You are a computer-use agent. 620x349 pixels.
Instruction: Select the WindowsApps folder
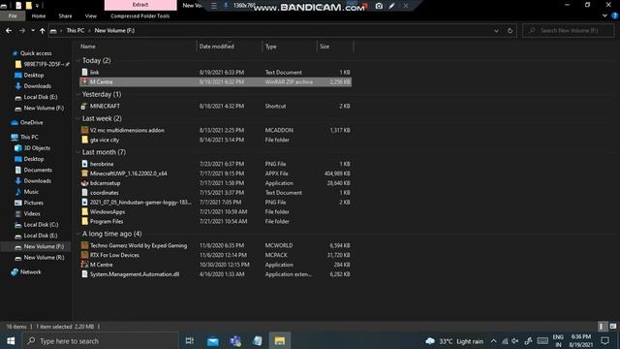tap(215, 211)
